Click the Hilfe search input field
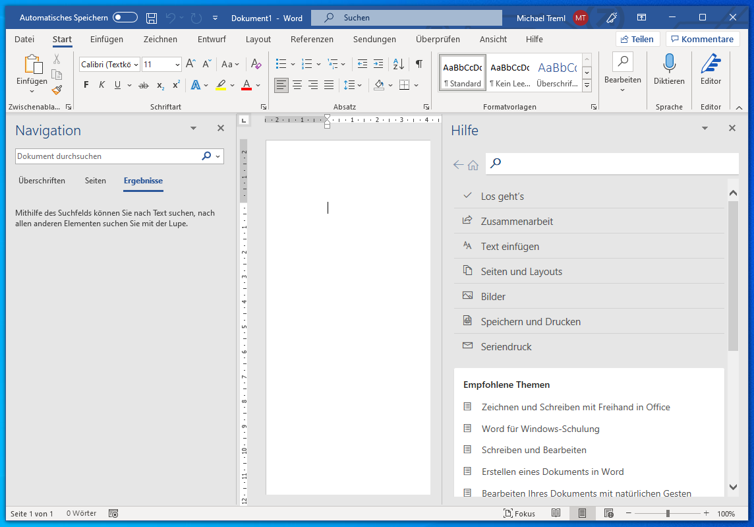This screenshot has width=754, height=527. click(612, 163)
